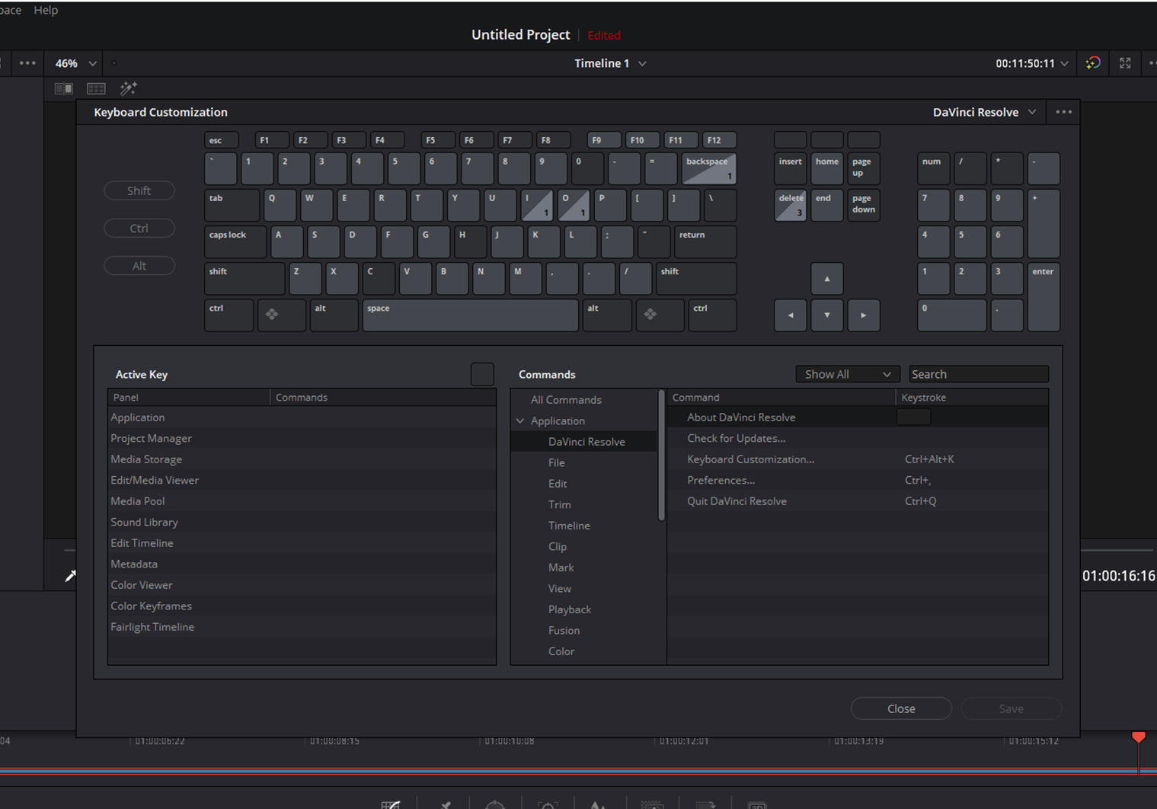1157x809 pixels.
Task: Click the up arrow key on keyboard
Action: coord(827,279)
